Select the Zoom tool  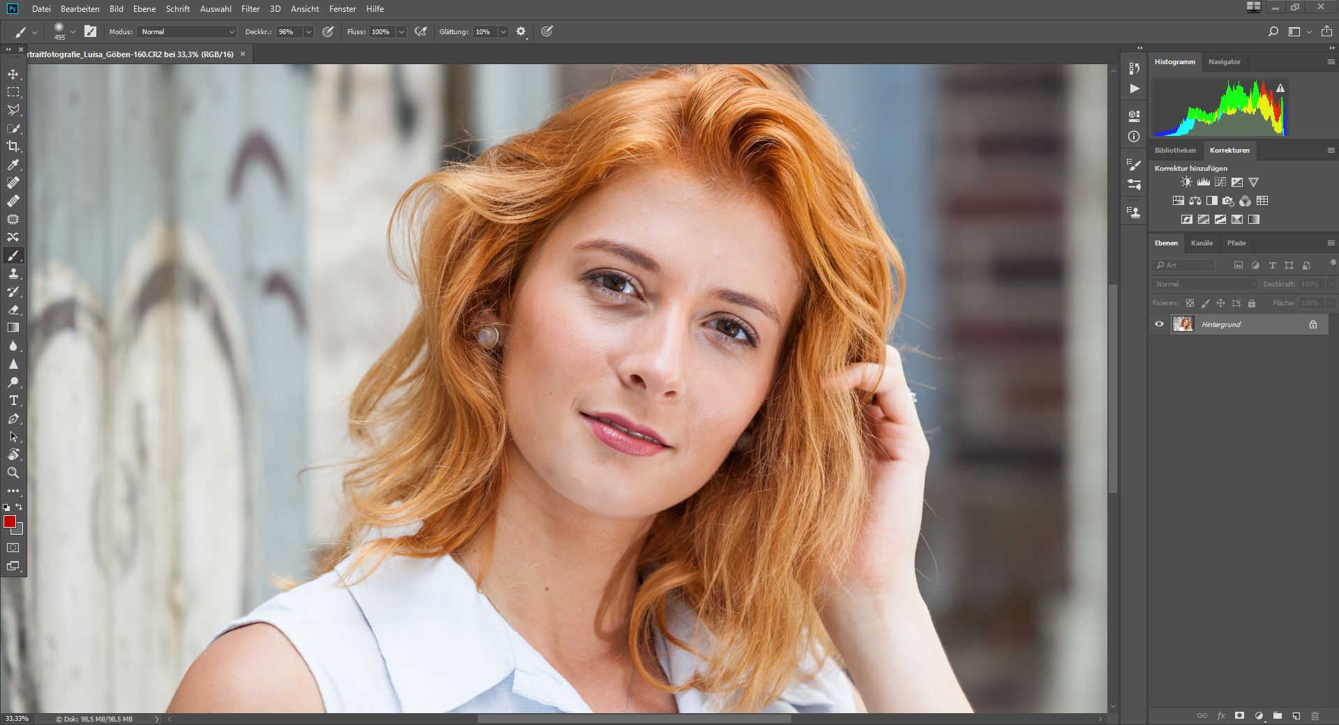pos(13,473)
